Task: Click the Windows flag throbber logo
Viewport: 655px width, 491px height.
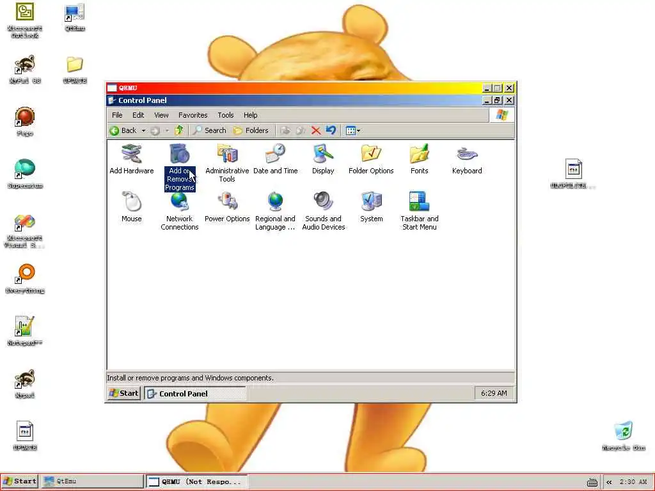Action: [501, 115]
